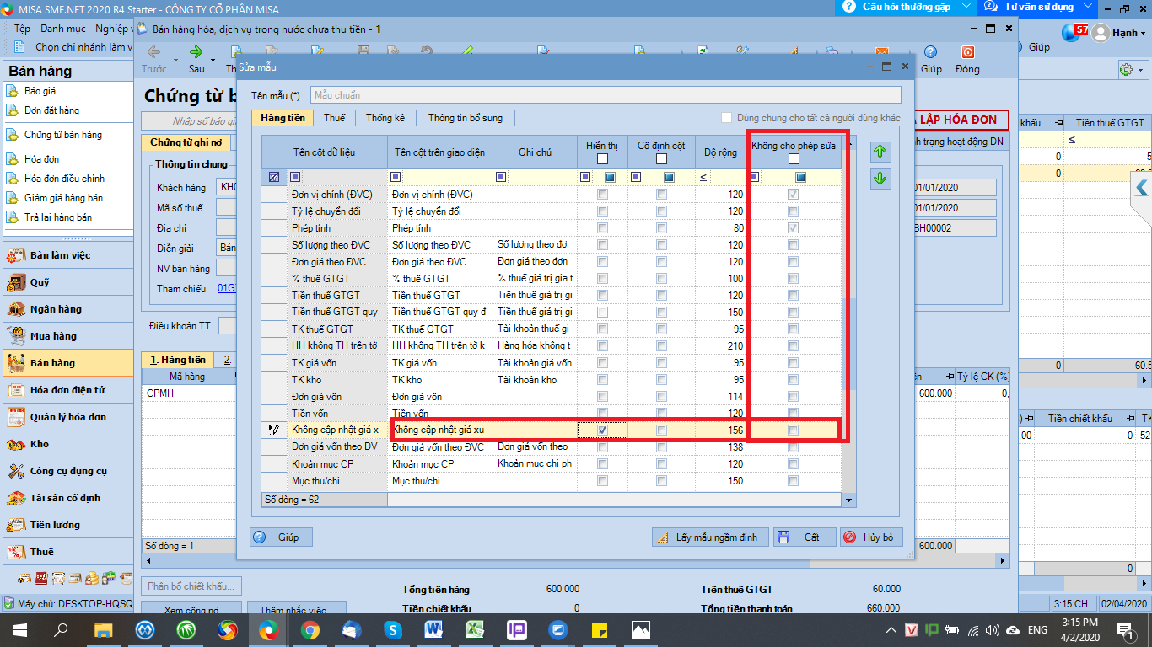Viewport: 1152px width, 647px height.
Task: Click the Windows Start button
Action: click(20, 629)
